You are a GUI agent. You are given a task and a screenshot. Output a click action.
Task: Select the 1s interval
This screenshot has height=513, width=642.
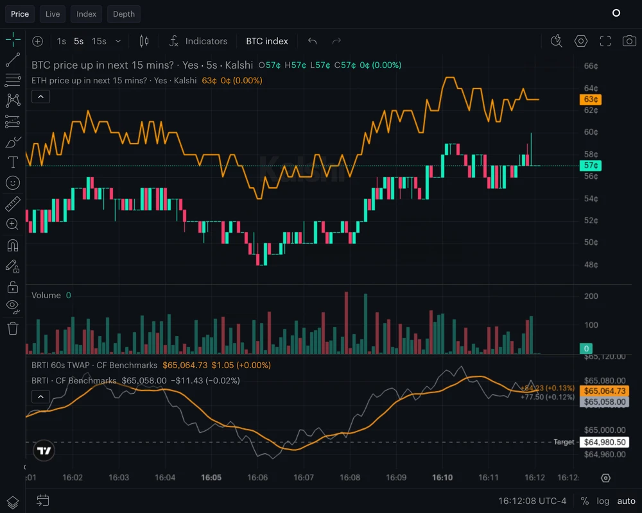tap(62, 41)
